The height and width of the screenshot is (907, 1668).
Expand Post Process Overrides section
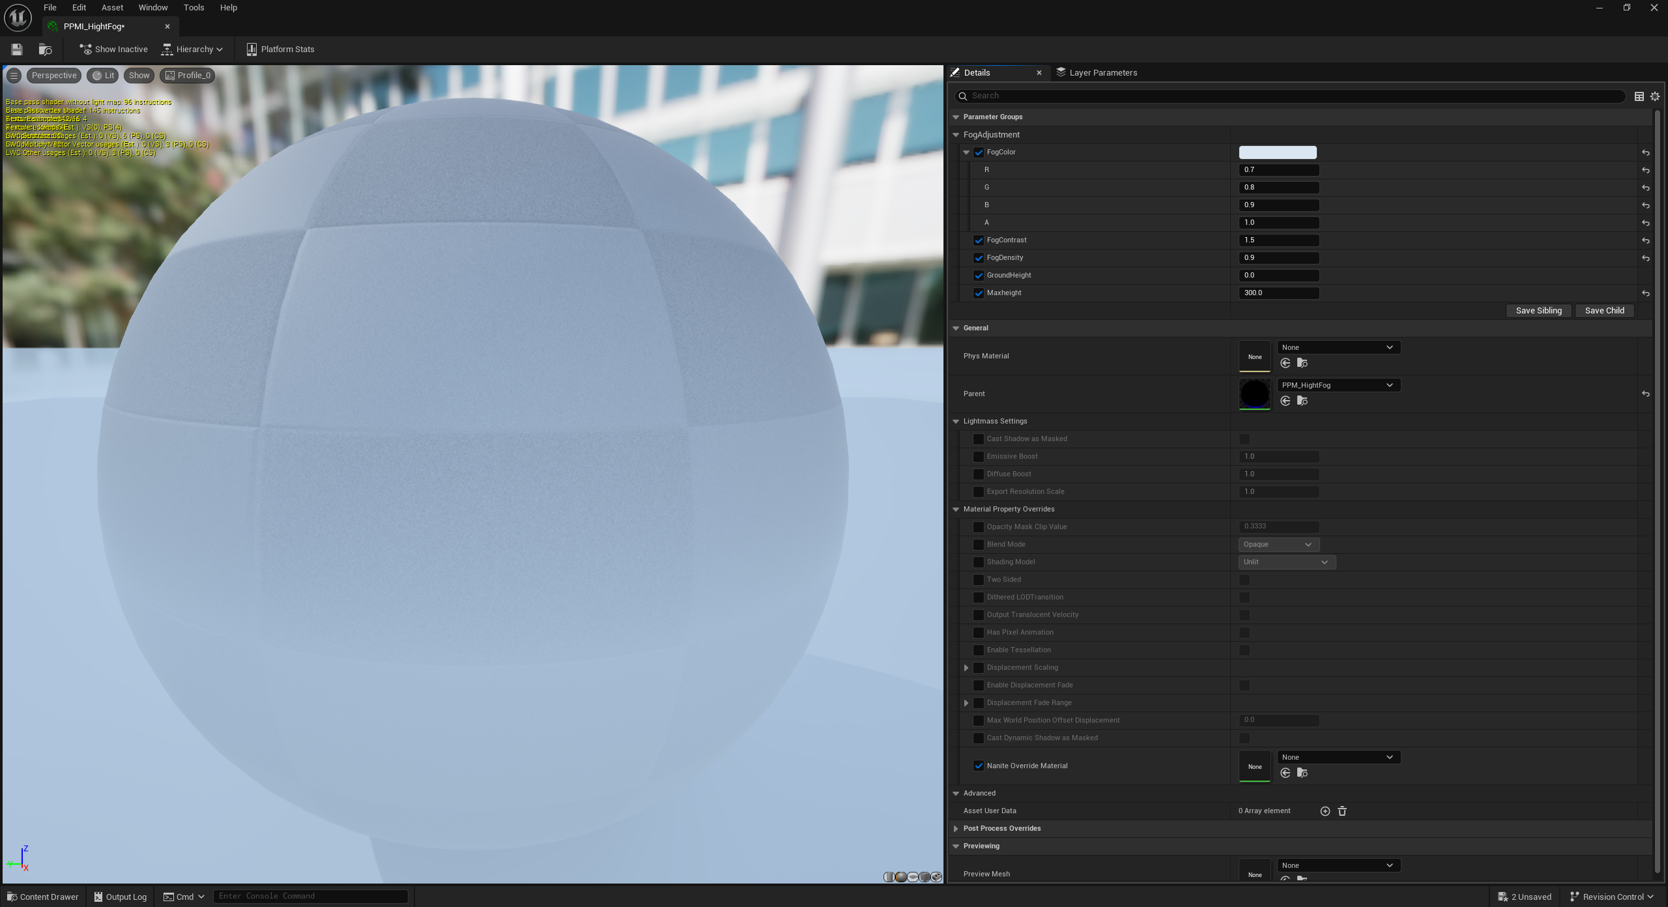(x=956, y=829)
